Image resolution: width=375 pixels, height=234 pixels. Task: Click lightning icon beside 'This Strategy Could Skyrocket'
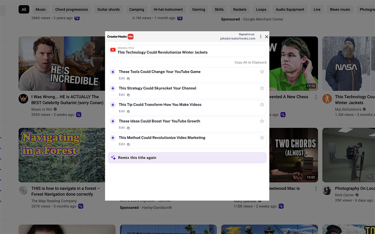tap(113, 88)
